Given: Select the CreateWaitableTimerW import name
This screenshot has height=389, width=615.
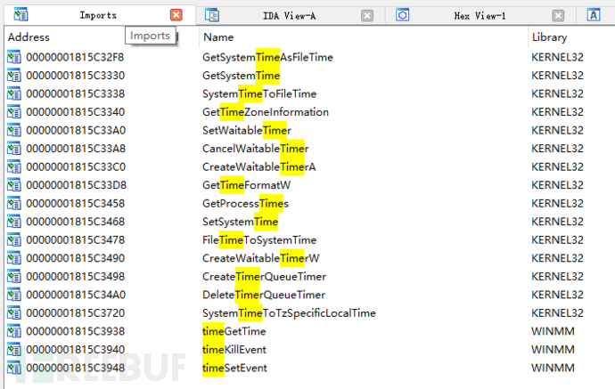Looking at the screenshot, I should click(261, 258).
